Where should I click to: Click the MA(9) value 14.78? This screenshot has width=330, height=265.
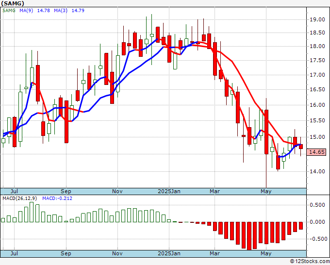pyautogui.click(x=44, y=10)
